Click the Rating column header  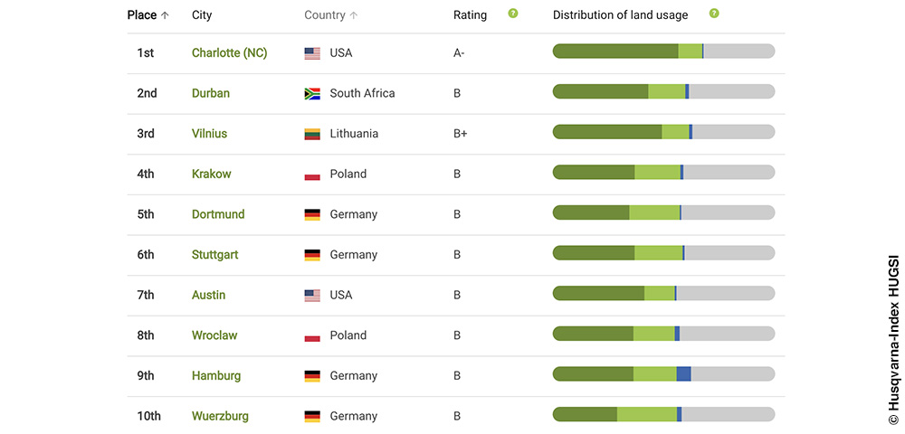470,15
